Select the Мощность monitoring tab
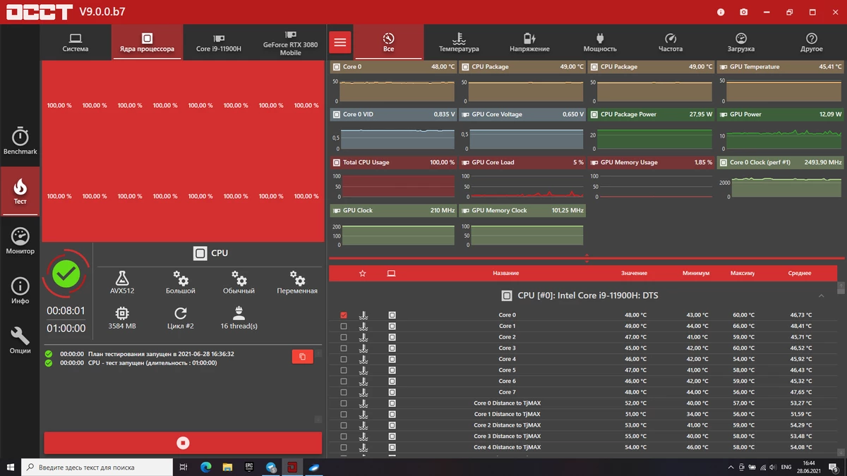The width and height of the screenshot is (847, 476). (600, 42)
